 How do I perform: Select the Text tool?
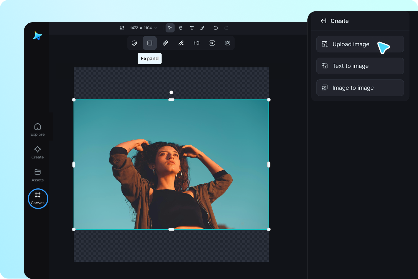(192, 28)
